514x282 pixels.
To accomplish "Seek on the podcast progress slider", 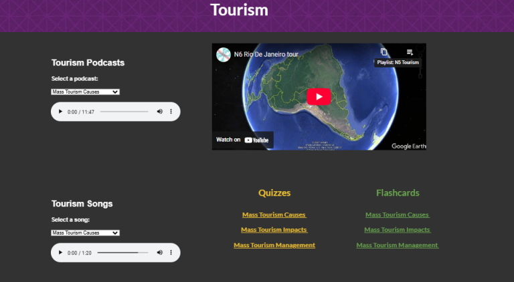I will (124, 112).
